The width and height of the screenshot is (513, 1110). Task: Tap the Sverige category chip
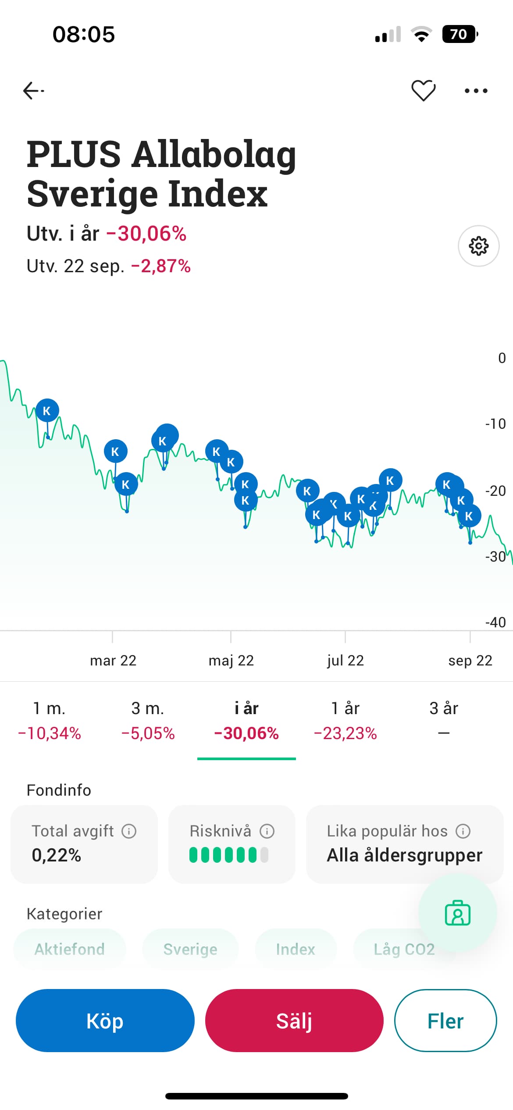(x=190, y=949)
